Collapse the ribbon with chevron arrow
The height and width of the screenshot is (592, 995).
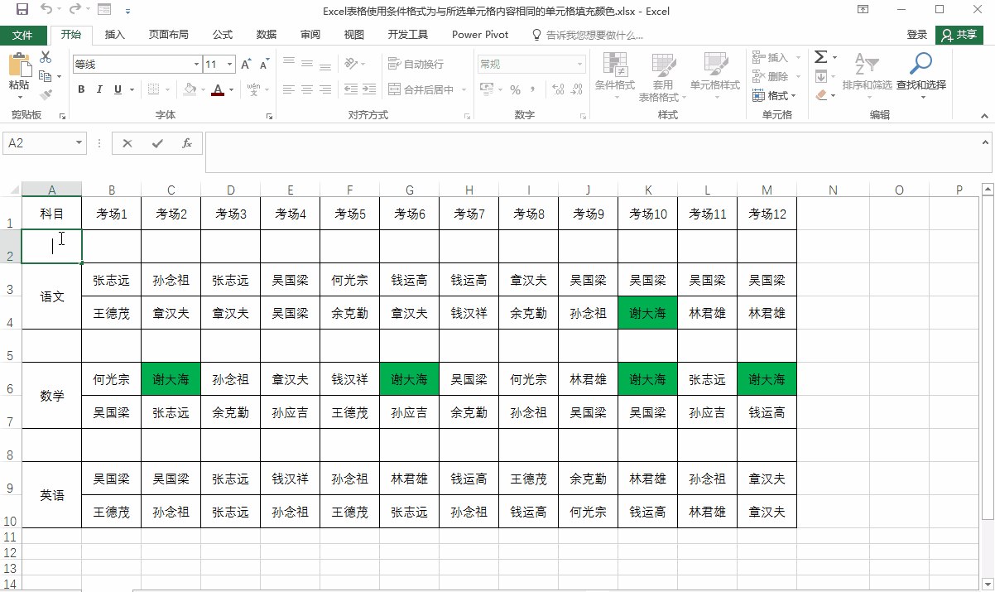(984, 116)
